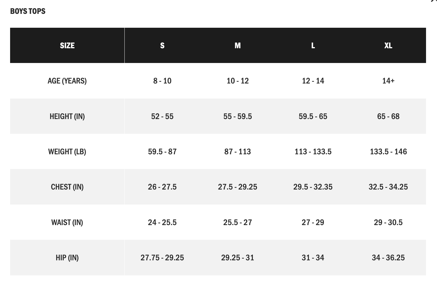Click the 29 - 30.5 waist cell
This screenshot has height=282, width=437.
tap(388, 222)
